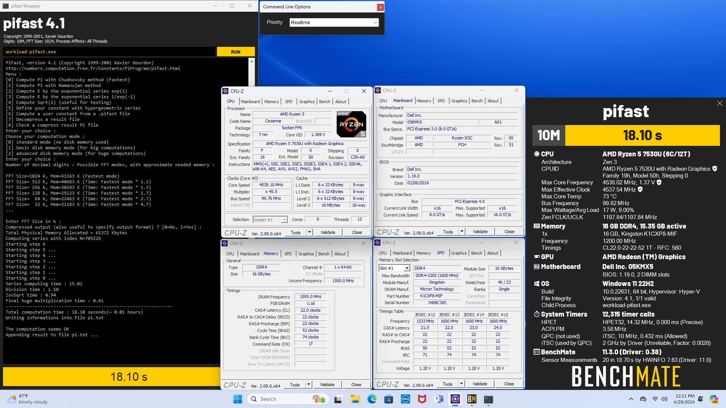Open Graphics tab in CPU-Z CPU window
This screenshot has width=726, height=408.
click(307, 102)
